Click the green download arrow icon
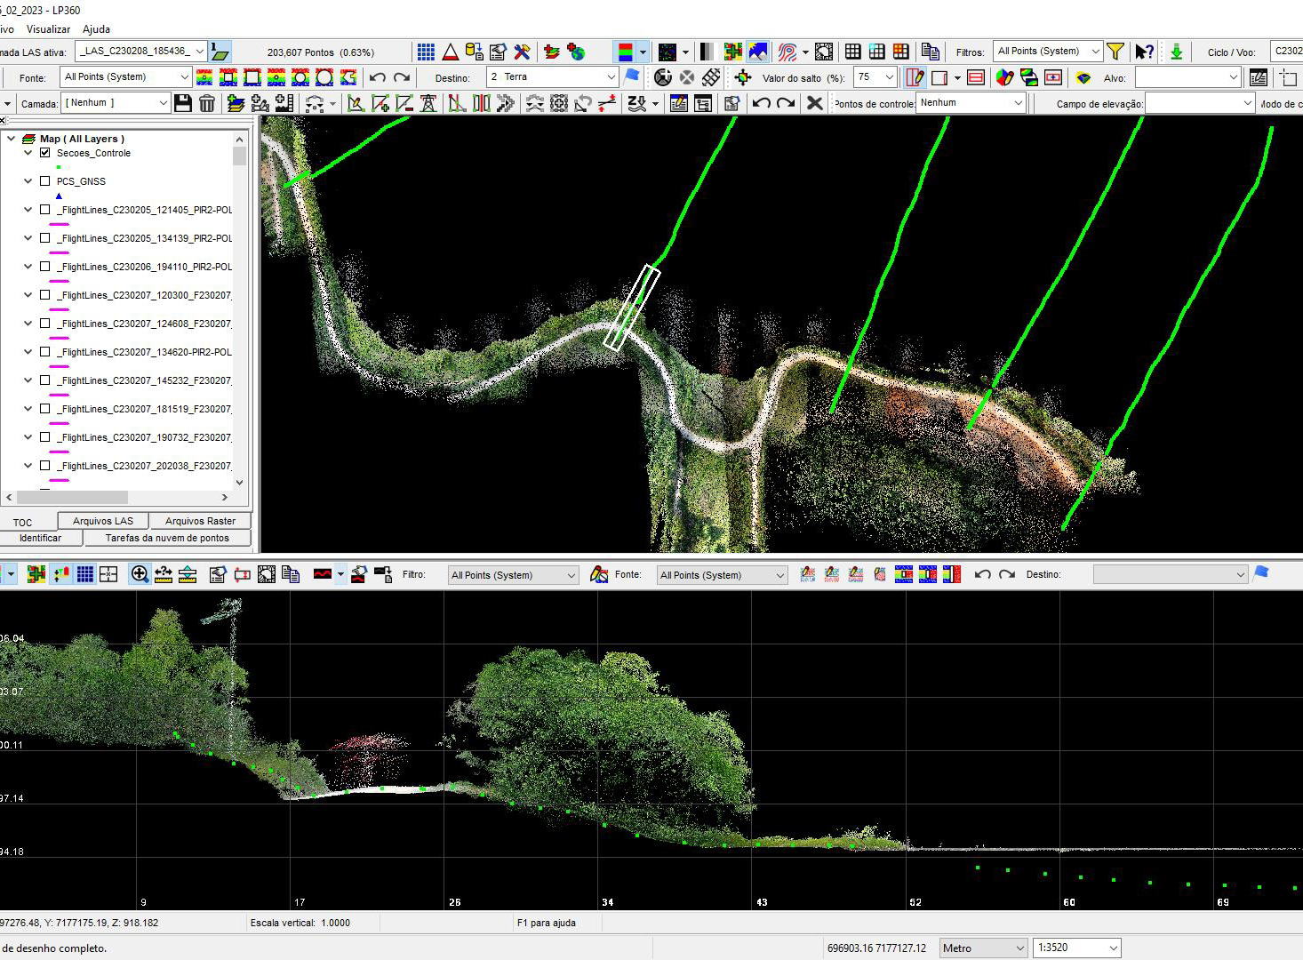The height and width of the screenshot is (960, 1303). point(1176,52)
